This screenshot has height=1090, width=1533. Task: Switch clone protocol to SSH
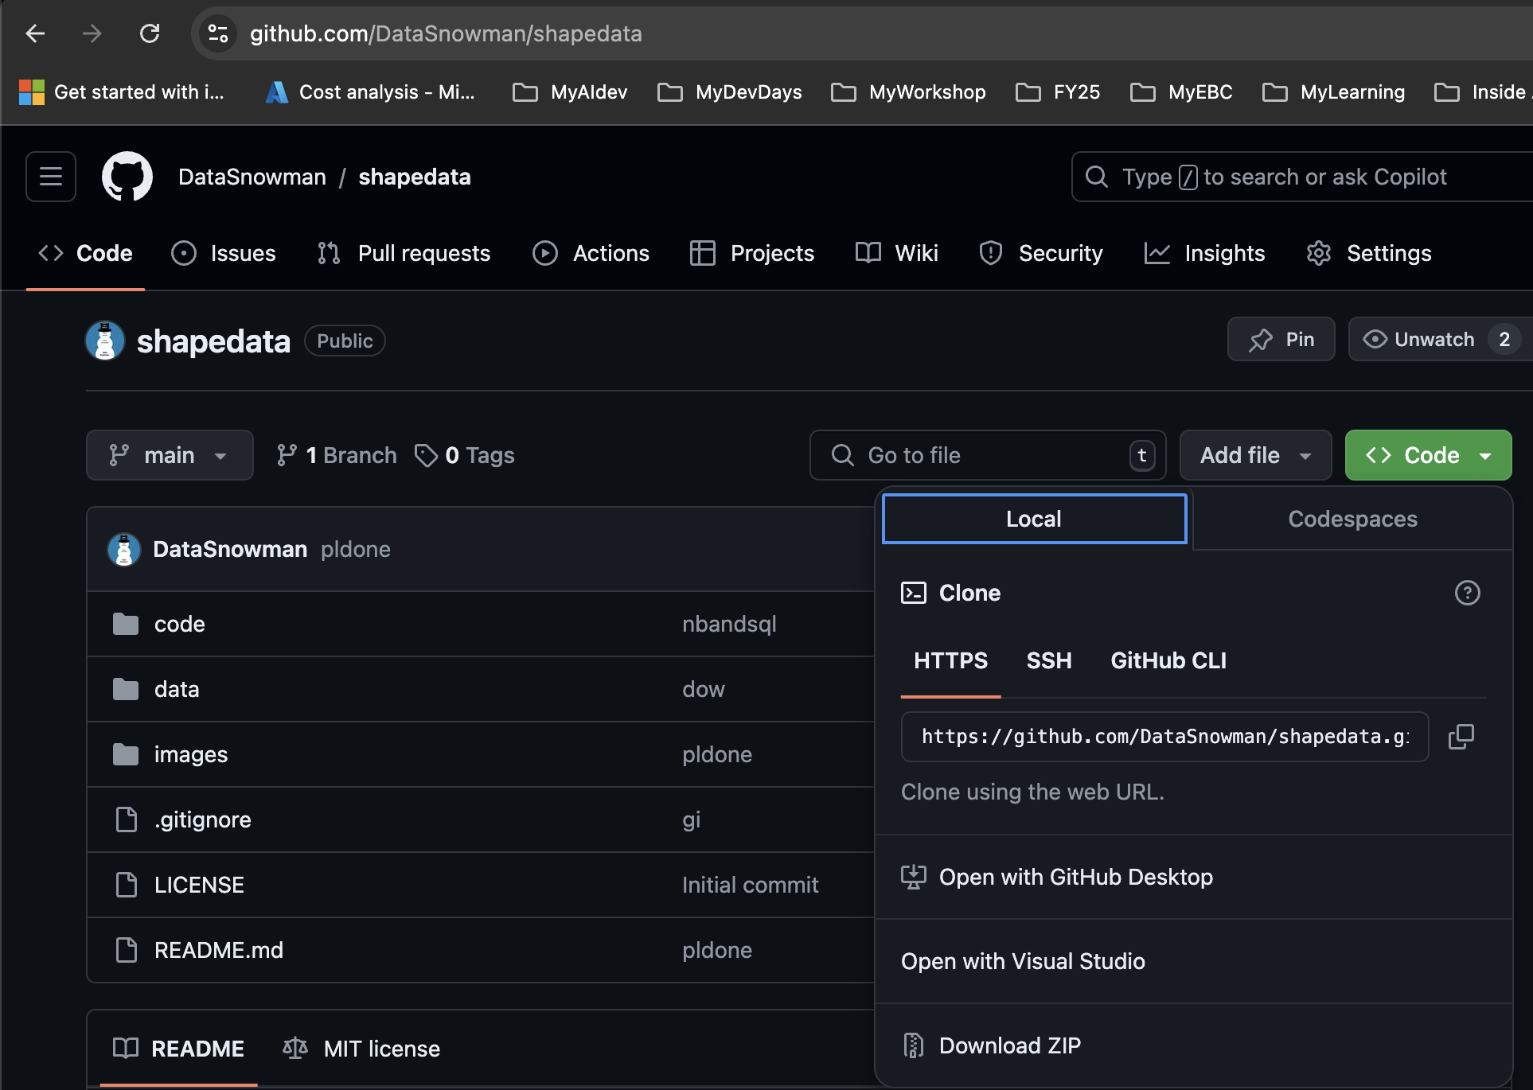tap(1048, 660)
